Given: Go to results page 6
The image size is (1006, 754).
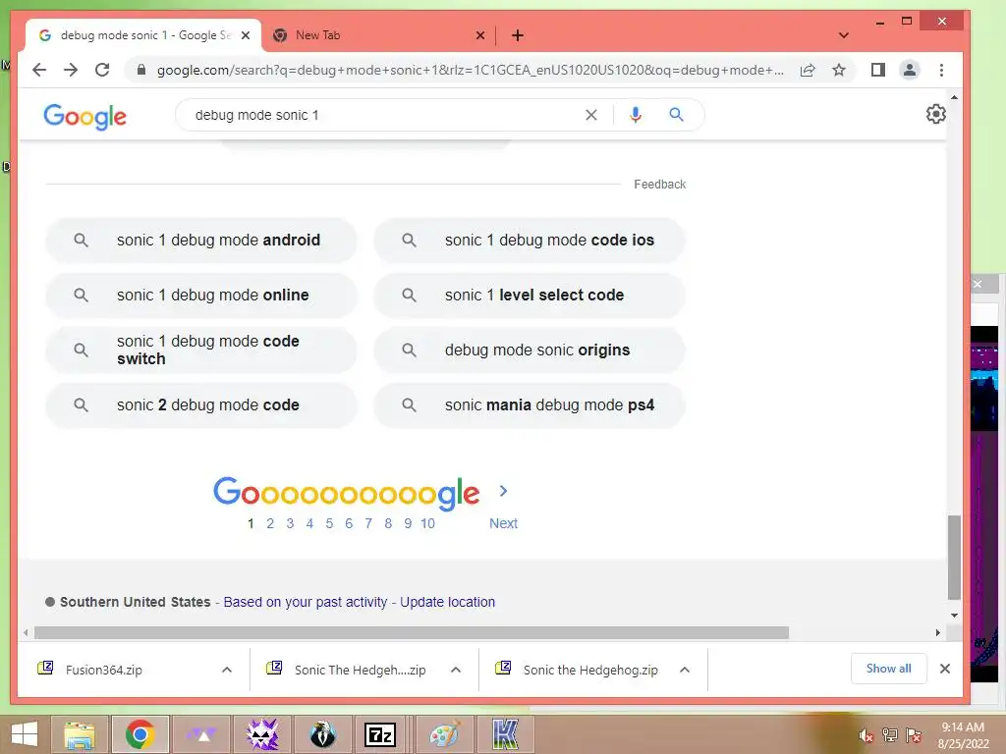Looking at the screenshot, I should click(x=349, y=523).
